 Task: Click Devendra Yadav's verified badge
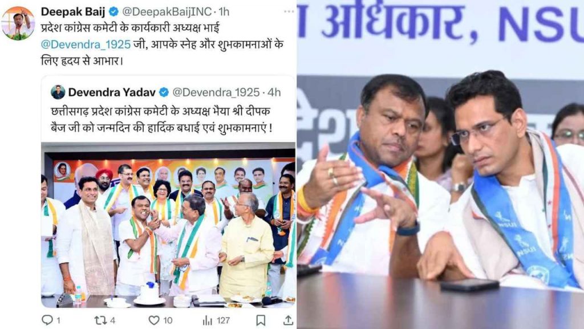[x=164, y=92]
